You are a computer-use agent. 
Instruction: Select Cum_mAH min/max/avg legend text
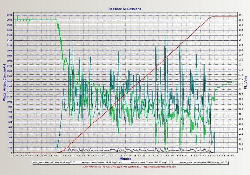click(206, 162)
